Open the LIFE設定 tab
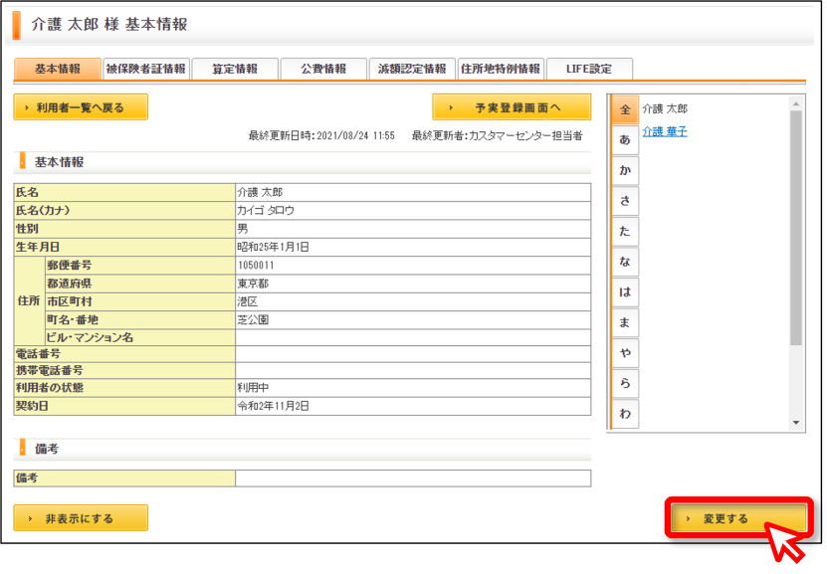This screenshot has height=574, width=827. [589, 69]
